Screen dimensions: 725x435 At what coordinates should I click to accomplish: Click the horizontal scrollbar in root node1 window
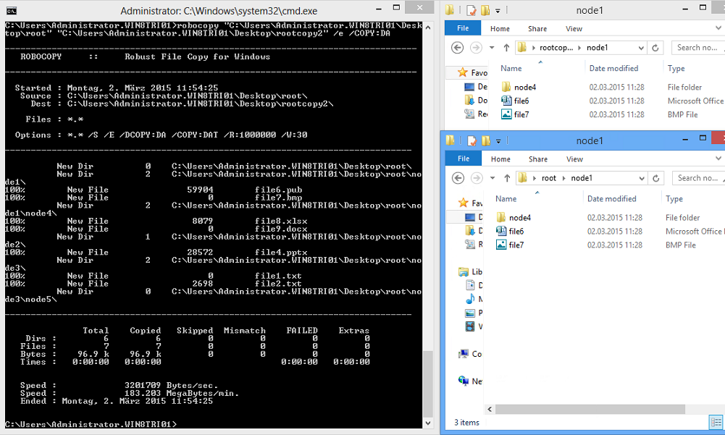pyautogui.click(x=590, y=409)
